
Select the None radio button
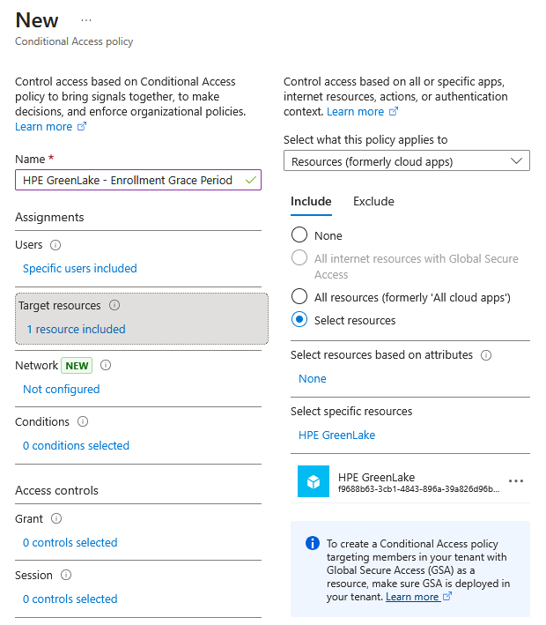point(299,235)
